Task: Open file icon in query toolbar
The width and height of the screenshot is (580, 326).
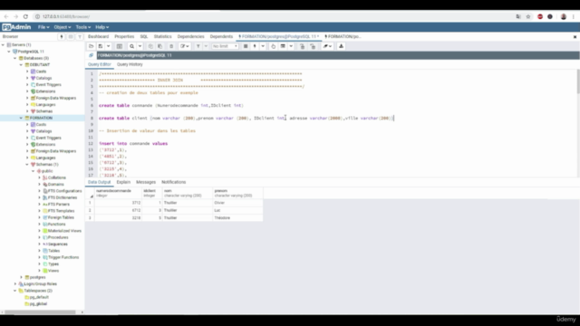Action: click(x=91, y=46)
